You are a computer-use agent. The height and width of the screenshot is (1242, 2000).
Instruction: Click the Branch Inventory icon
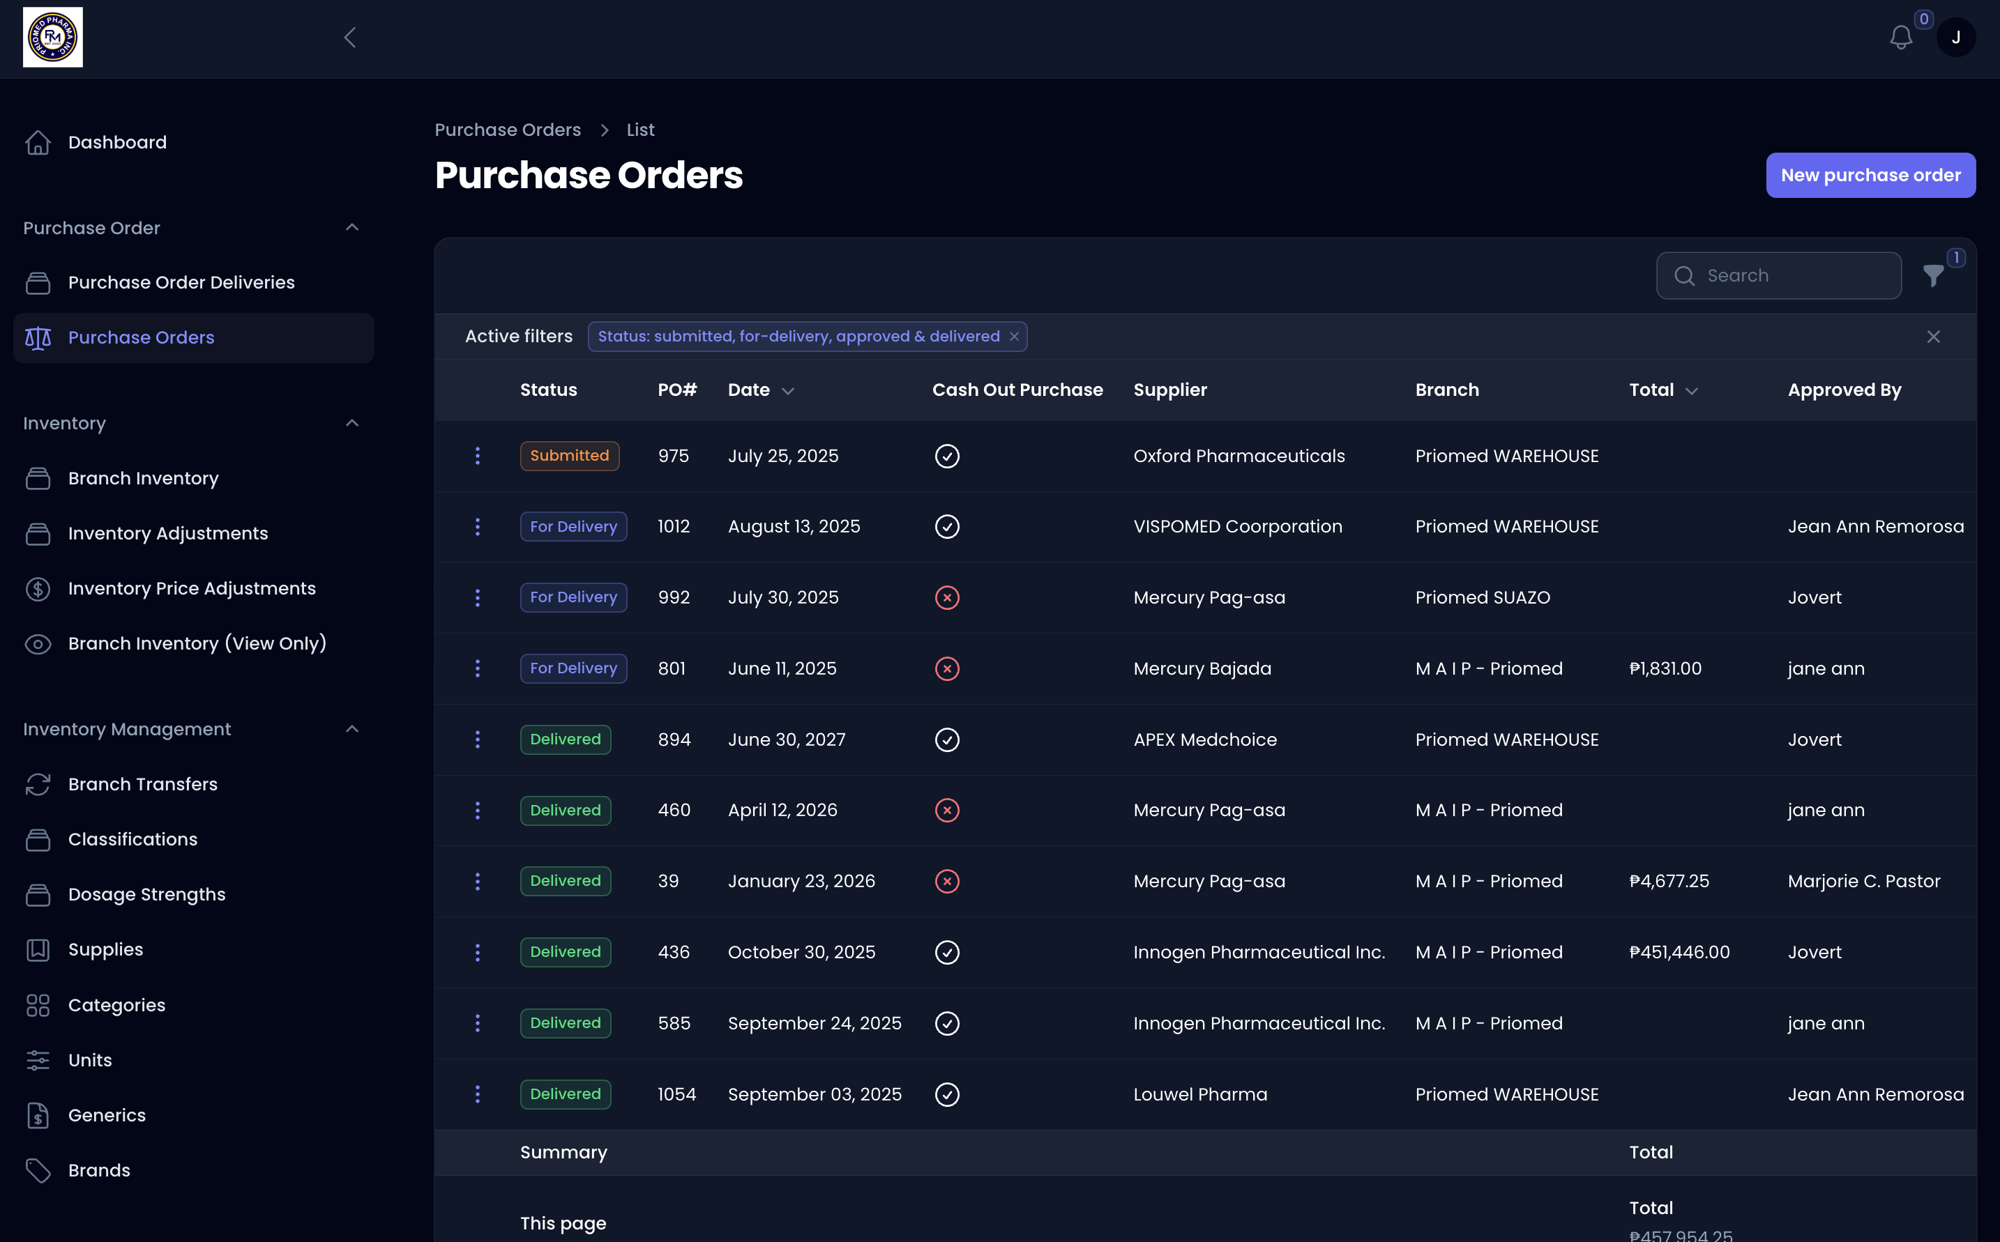[38, 478]
